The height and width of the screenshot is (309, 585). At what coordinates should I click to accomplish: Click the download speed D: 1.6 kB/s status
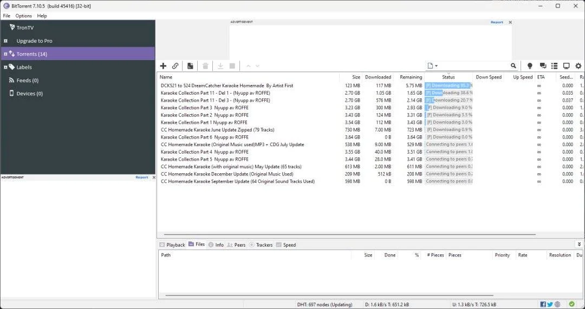click(387, 305)
